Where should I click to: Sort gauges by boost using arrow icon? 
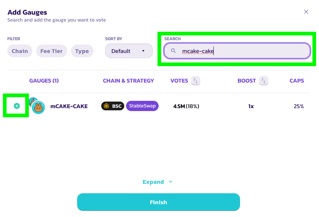pos(263,81)
